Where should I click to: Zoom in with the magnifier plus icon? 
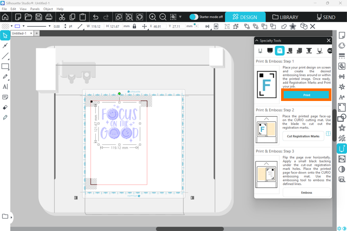point(153,17)
